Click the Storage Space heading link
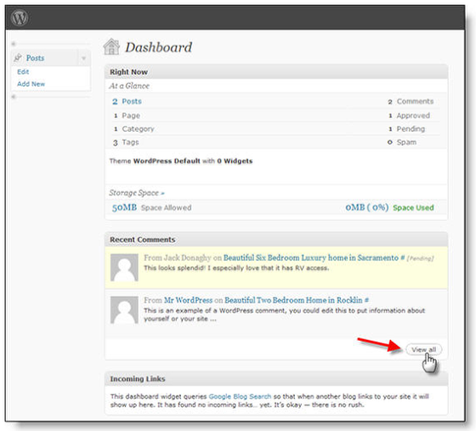 (137, 193)
